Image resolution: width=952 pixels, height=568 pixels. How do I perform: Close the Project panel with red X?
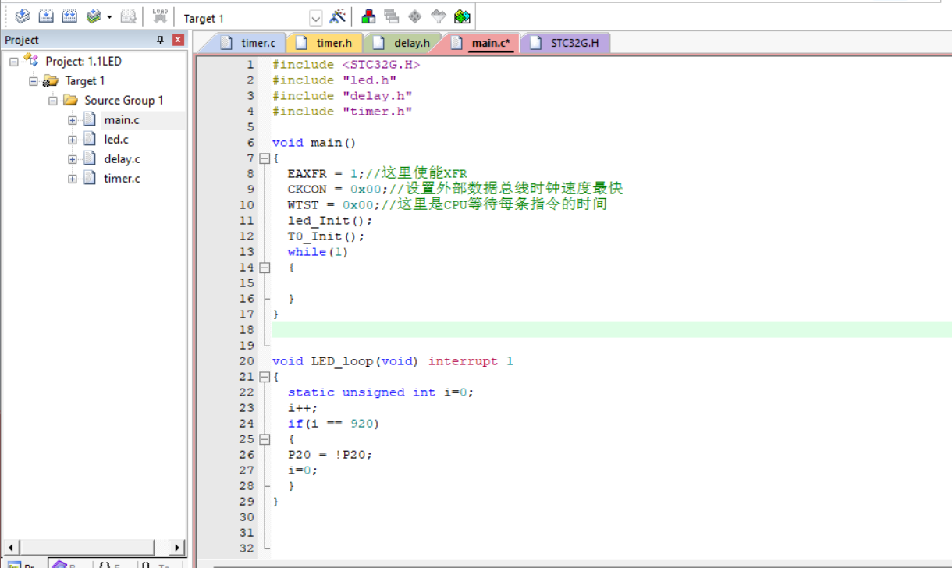click(x=178, y=40)
